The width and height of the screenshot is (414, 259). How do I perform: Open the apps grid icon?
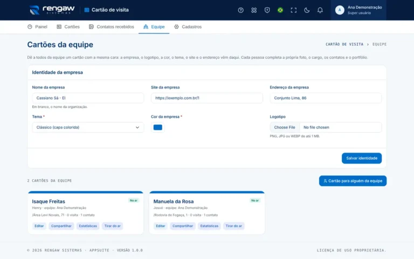click(x=254, y=10)
